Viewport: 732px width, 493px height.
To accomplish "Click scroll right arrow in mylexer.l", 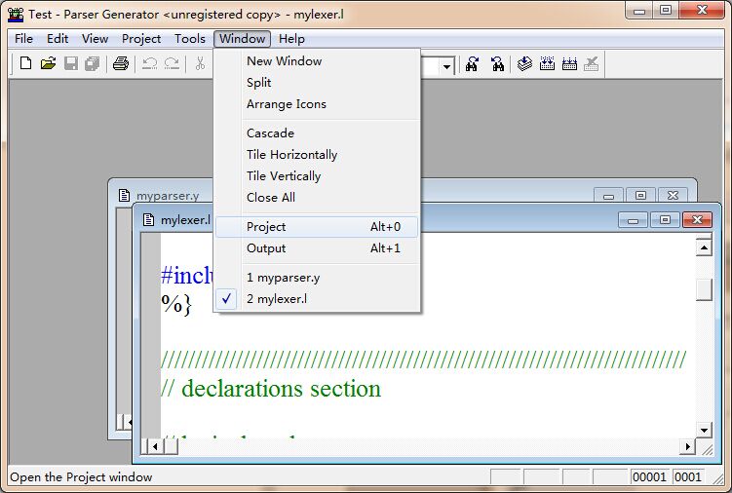I will coord(687,447).
